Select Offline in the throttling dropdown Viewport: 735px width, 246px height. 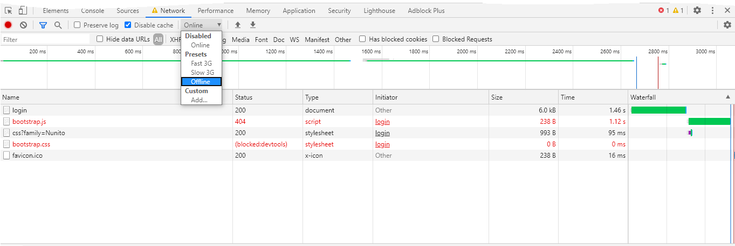[201, 82]
